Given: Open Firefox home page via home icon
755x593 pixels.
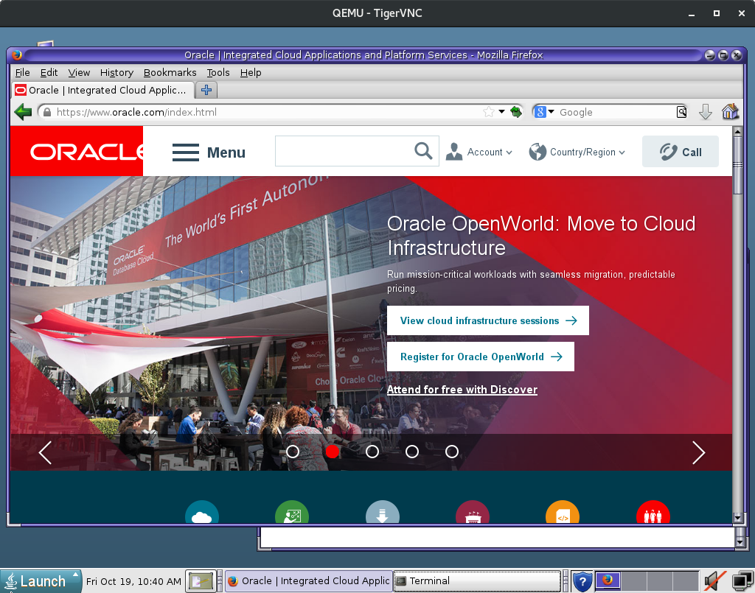Looking at the screenshot, I should pyautogui.click(x=730, y=111).
